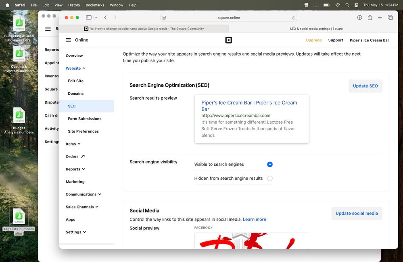The image size is (403, 262).
Task: Select the Costing & Inventory.numbers desktop file
Action: pos(19,59)
